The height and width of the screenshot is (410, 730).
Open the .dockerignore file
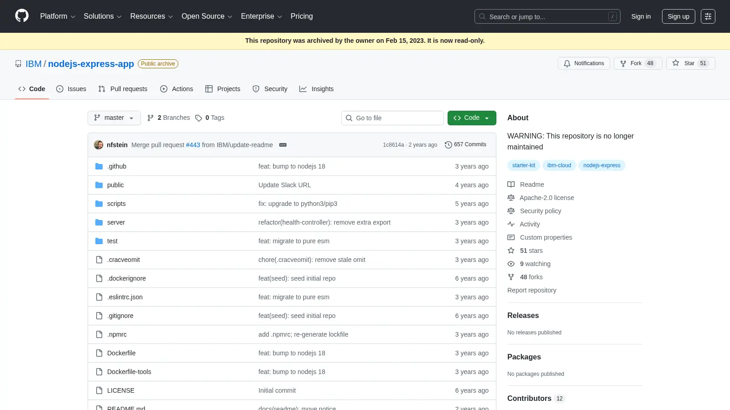tap(126, 278)
